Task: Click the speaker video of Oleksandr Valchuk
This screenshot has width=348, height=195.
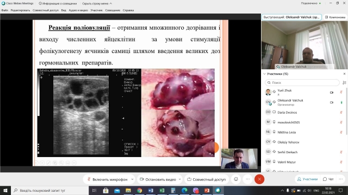Action: 304,45
